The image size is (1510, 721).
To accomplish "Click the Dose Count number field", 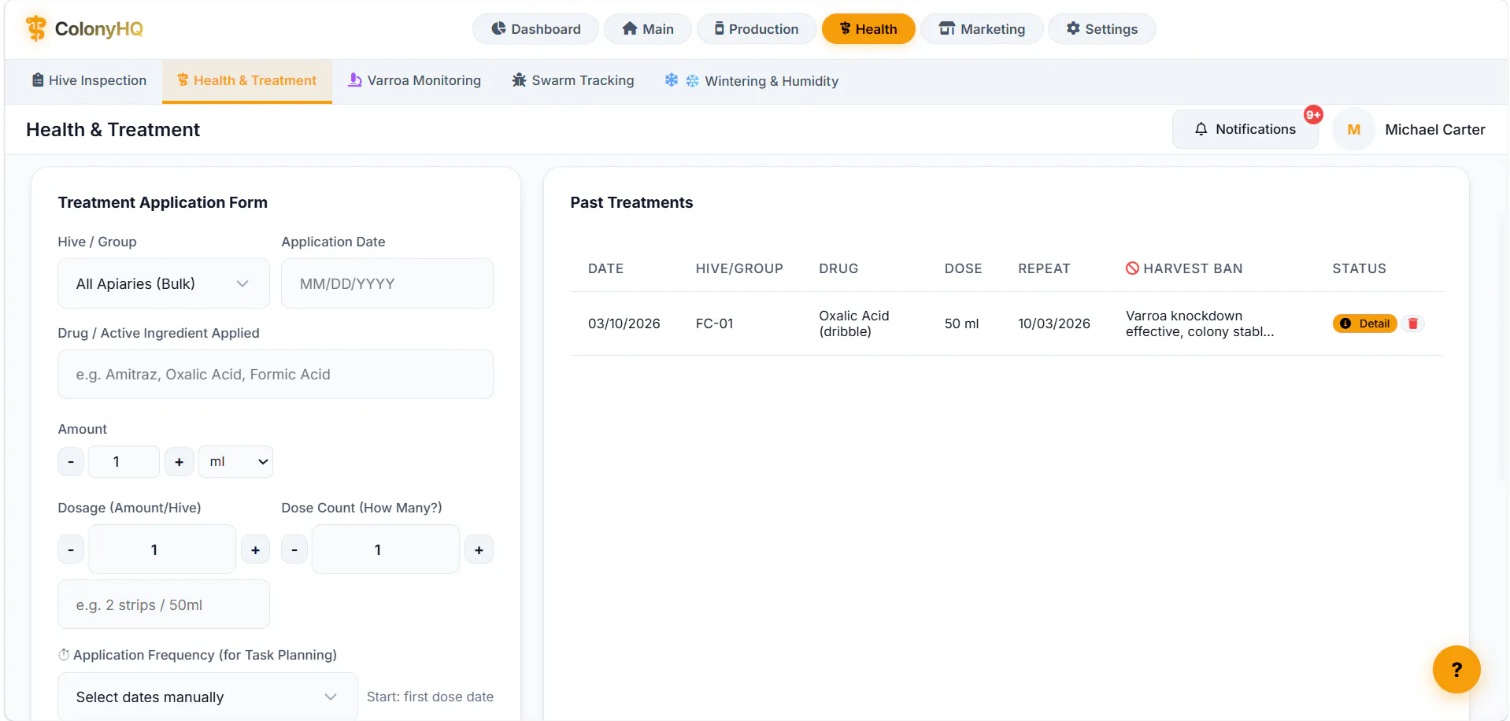I will coord(386,549).
